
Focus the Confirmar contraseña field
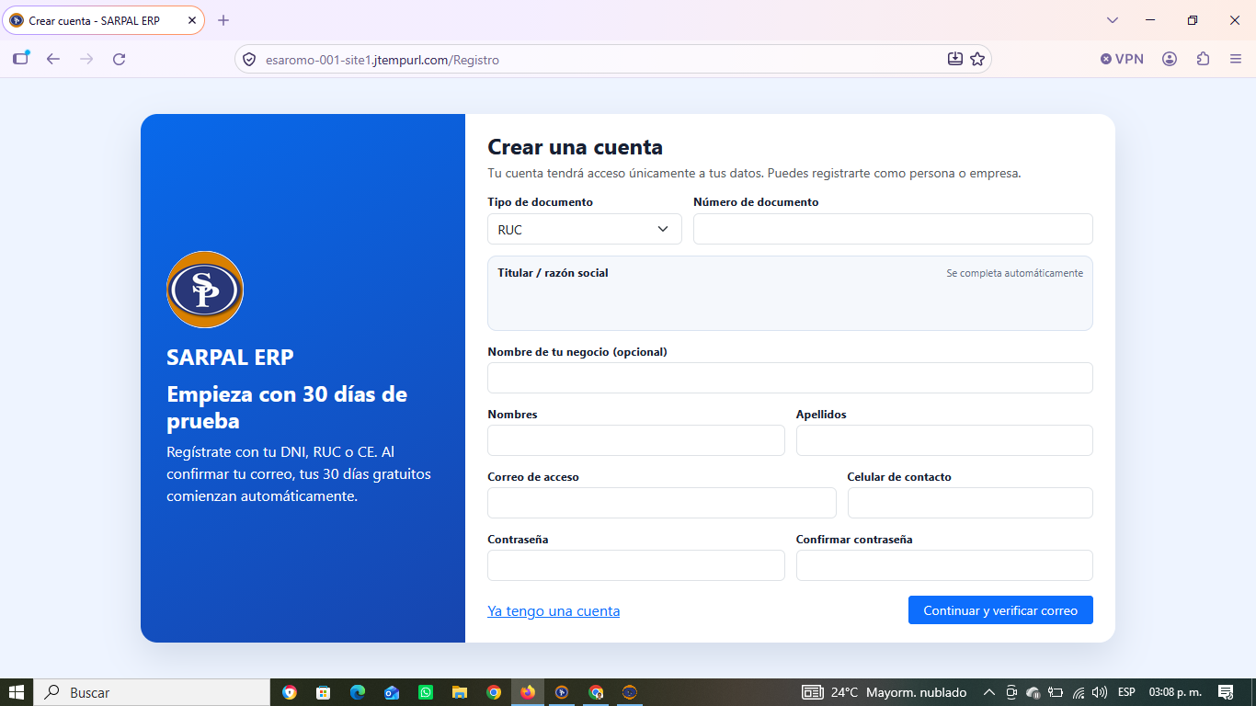point(944,565)
